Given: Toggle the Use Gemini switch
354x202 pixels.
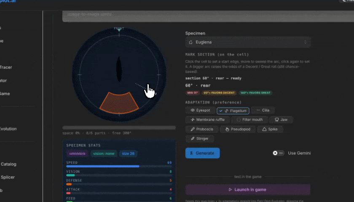Looking at the screenshot, I should (x=278, y=153).
